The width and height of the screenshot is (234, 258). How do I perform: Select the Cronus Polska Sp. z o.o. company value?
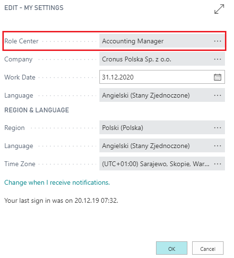click(x=136, y=59)
